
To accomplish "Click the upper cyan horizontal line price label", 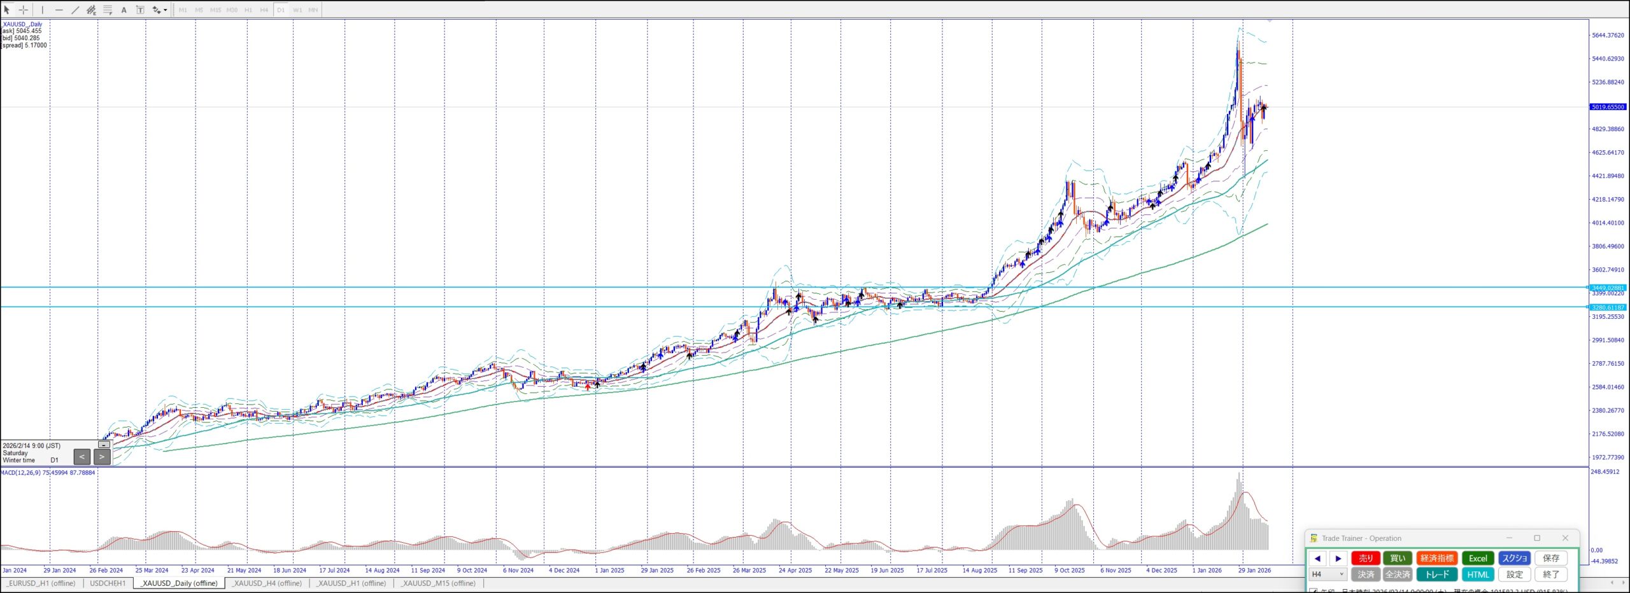I will pos(1608,288).
